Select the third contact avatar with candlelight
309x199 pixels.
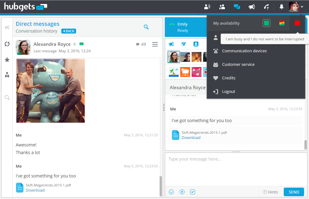197,57
